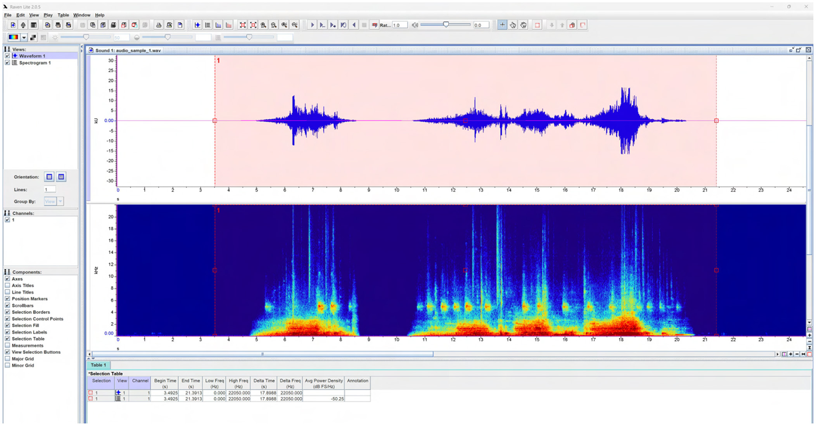The image size is (816, 426).
Task: Click the Zoom In icon
Action: tap(263, 25)
